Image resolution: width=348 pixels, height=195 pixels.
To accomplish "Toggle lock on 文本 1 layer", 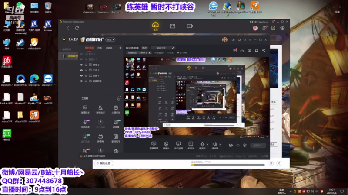I will click(86, 70).
